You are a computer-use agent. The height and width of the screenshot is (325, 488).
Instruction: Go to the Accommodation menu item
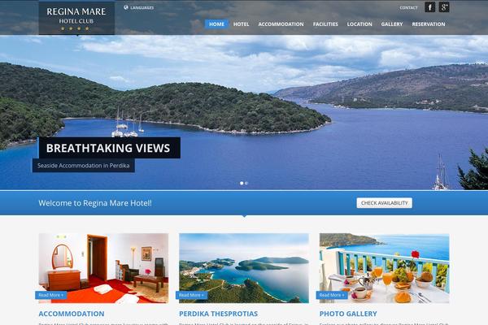click(x=281, y=24)
